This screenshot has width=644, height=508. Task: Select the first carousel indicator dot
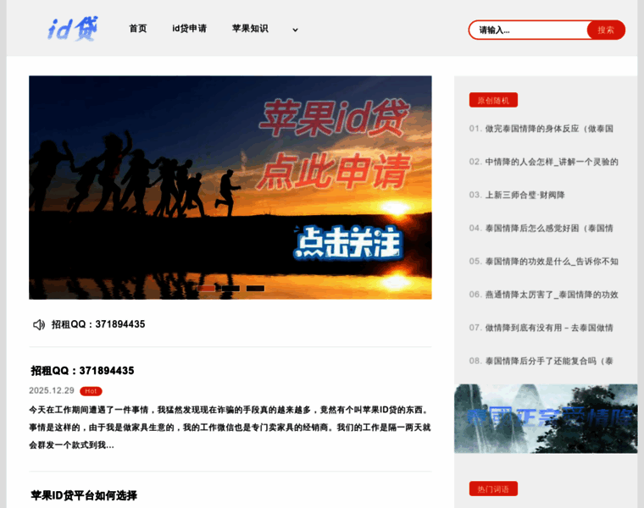(206, 289)
